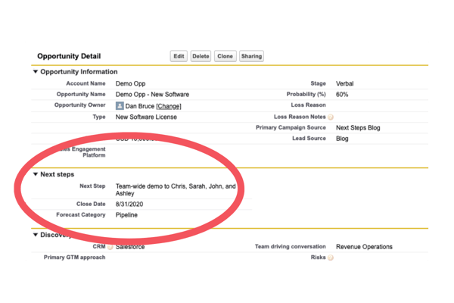Viewport: 454px width, 303px height.
Task: Collapse the Next steps section triangle
Action: (36, 174)
